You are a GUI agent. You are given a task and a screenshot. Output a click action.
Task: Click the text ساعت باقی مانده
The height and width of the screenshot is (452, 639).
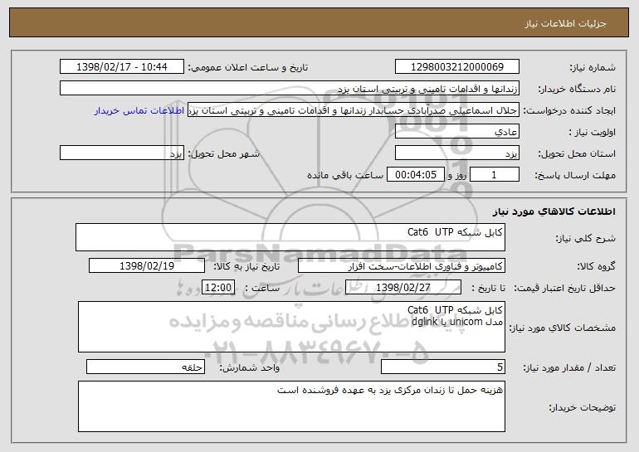coord(345,175)
